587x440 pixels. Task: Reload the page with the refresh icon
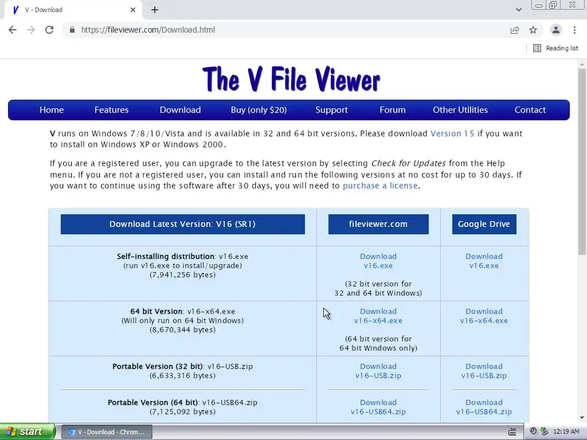(49, 30)
